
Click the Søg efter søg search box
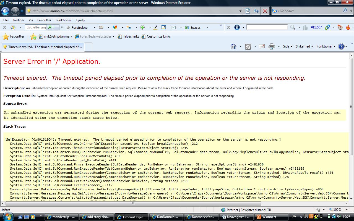coord(36,27)
